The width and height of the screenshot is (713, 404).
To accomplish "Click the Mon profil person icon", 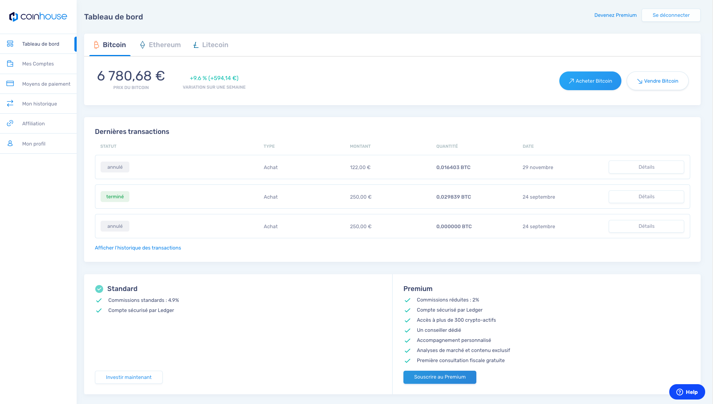I will pos(10,143).
